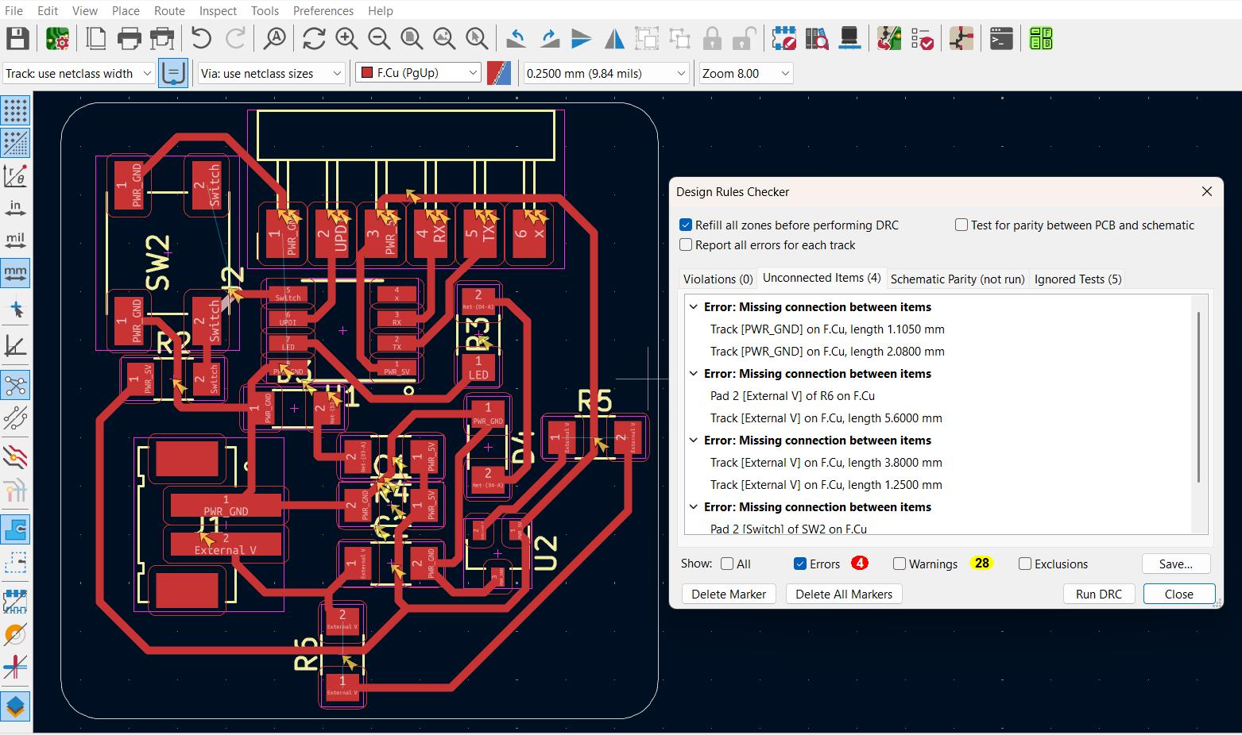Click the Save... report button
Screen dimensions: 1242x735
click(x=1176, y=564)
